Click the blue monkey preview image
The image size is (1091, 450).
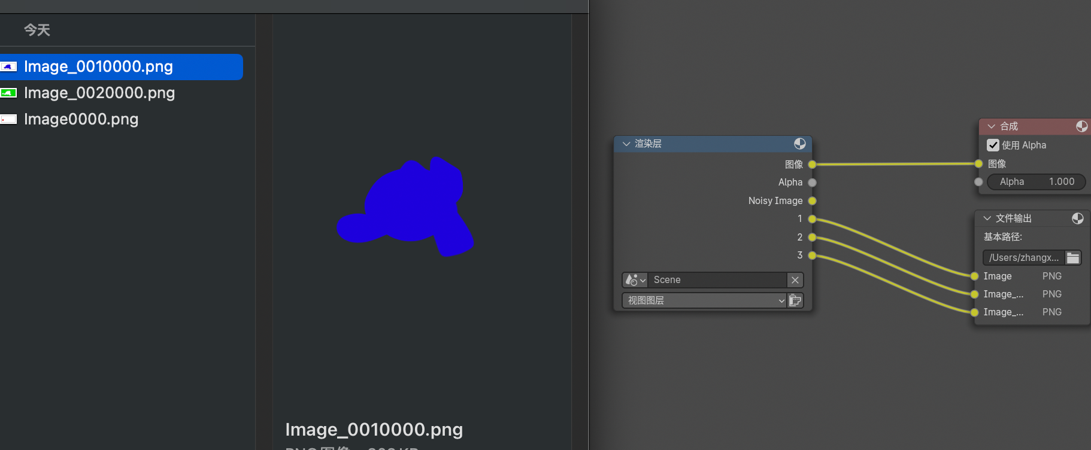pyautogui.click(x=405, y=206)
